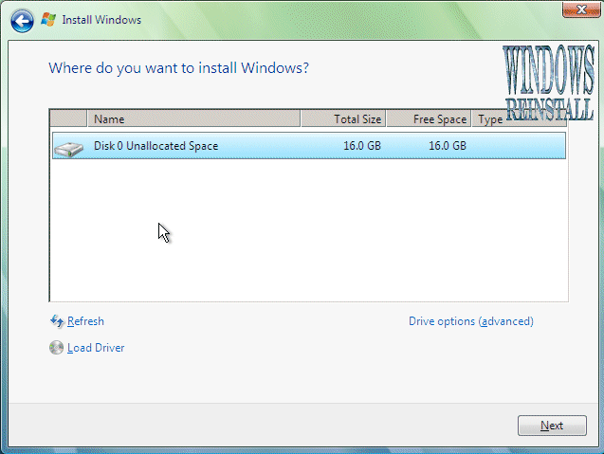Click the Windows flag icon in title bar
The height and width of the screenshot is (454, 604).
(48, 20)
